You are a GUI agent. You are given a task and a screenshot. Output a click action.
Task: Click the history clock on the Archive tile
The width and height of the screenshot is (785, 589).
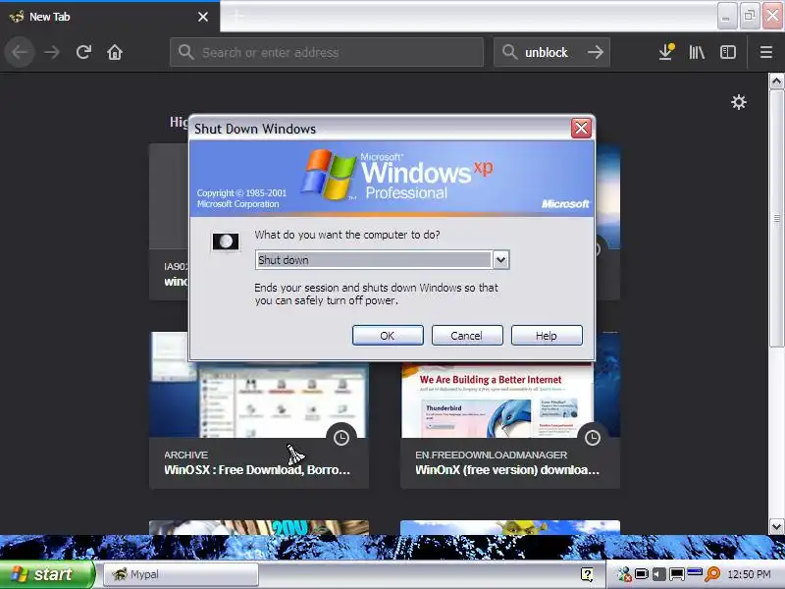coord(340,438)
